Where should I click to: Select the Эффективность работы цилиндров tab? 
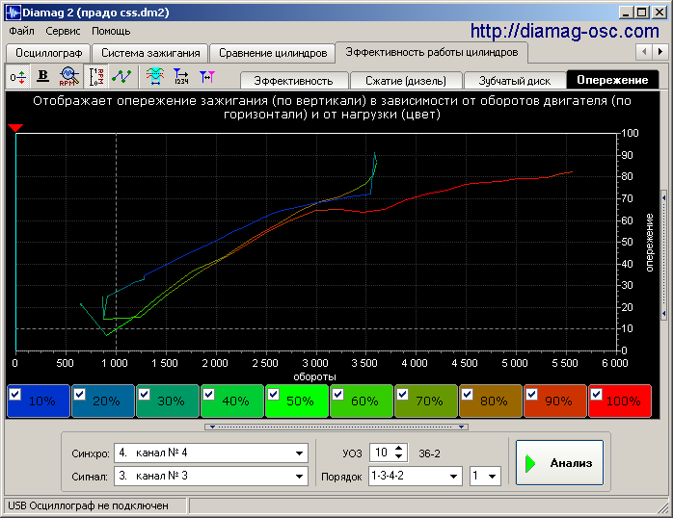click(x=431, y=52)
